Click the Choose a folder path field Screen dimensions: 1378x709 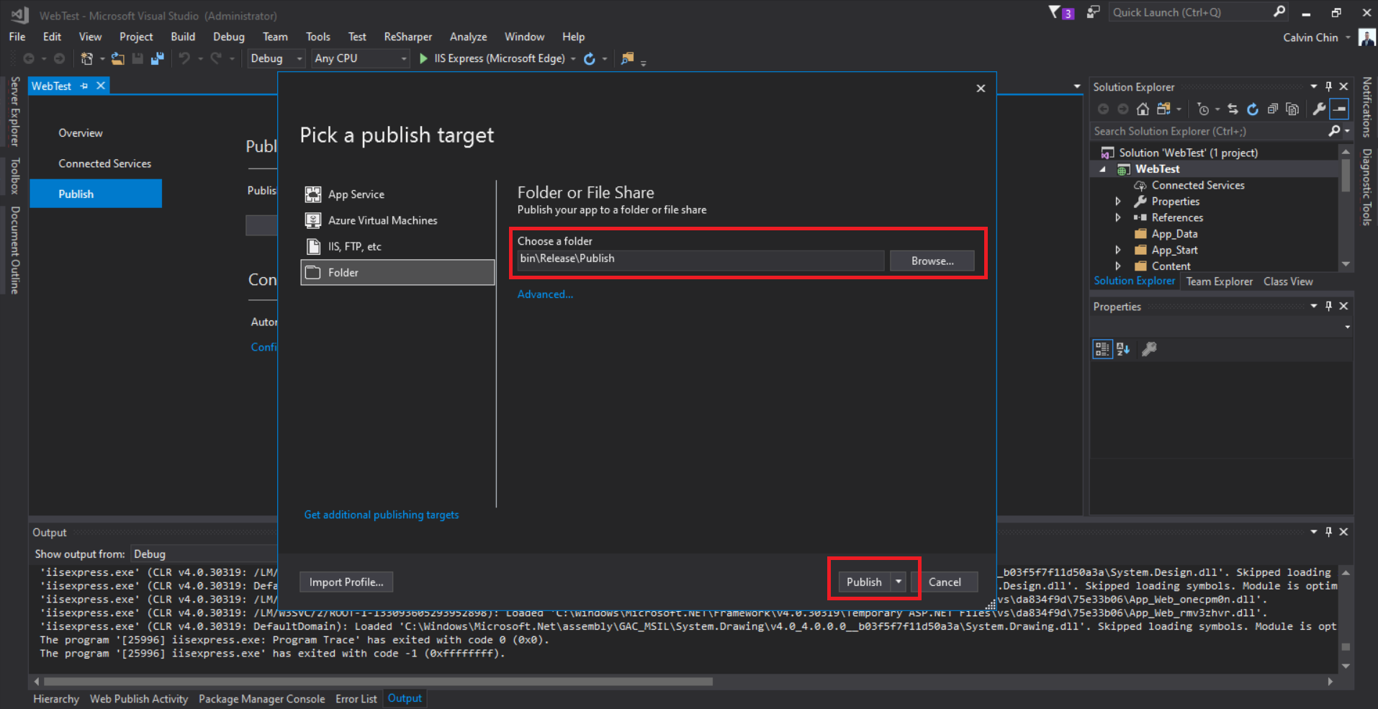point(701,259)
